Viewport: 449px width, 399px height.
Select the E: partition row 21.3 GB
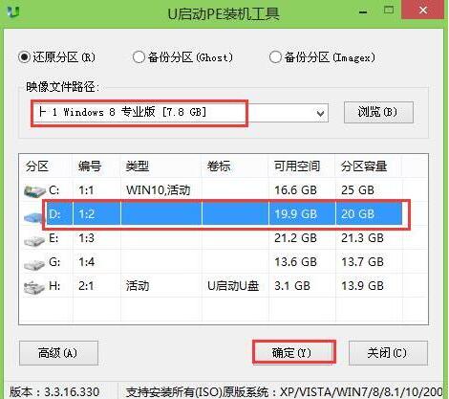224,238
